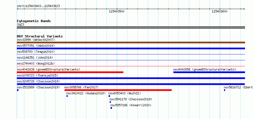Click the 115403500 ruler position
The height and width of the screenshot is (119, 253).
(x=117, y=11)
